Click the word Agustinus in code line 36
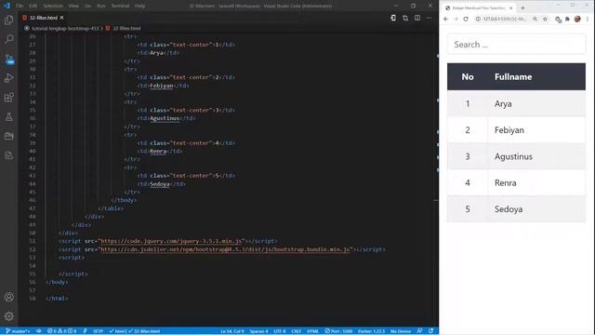Image resolution: width=595 pixels, height=335 pixels. pyautogui.click(x=165, y=118)
